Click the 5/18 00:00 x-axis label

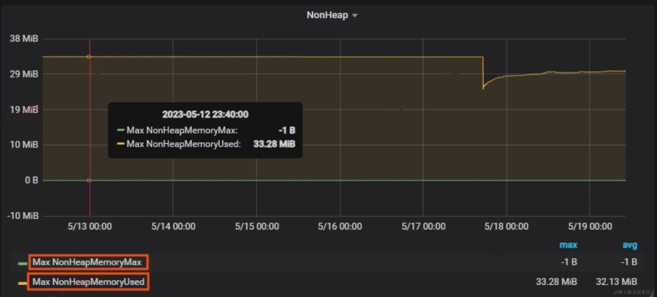click(506, 226)
